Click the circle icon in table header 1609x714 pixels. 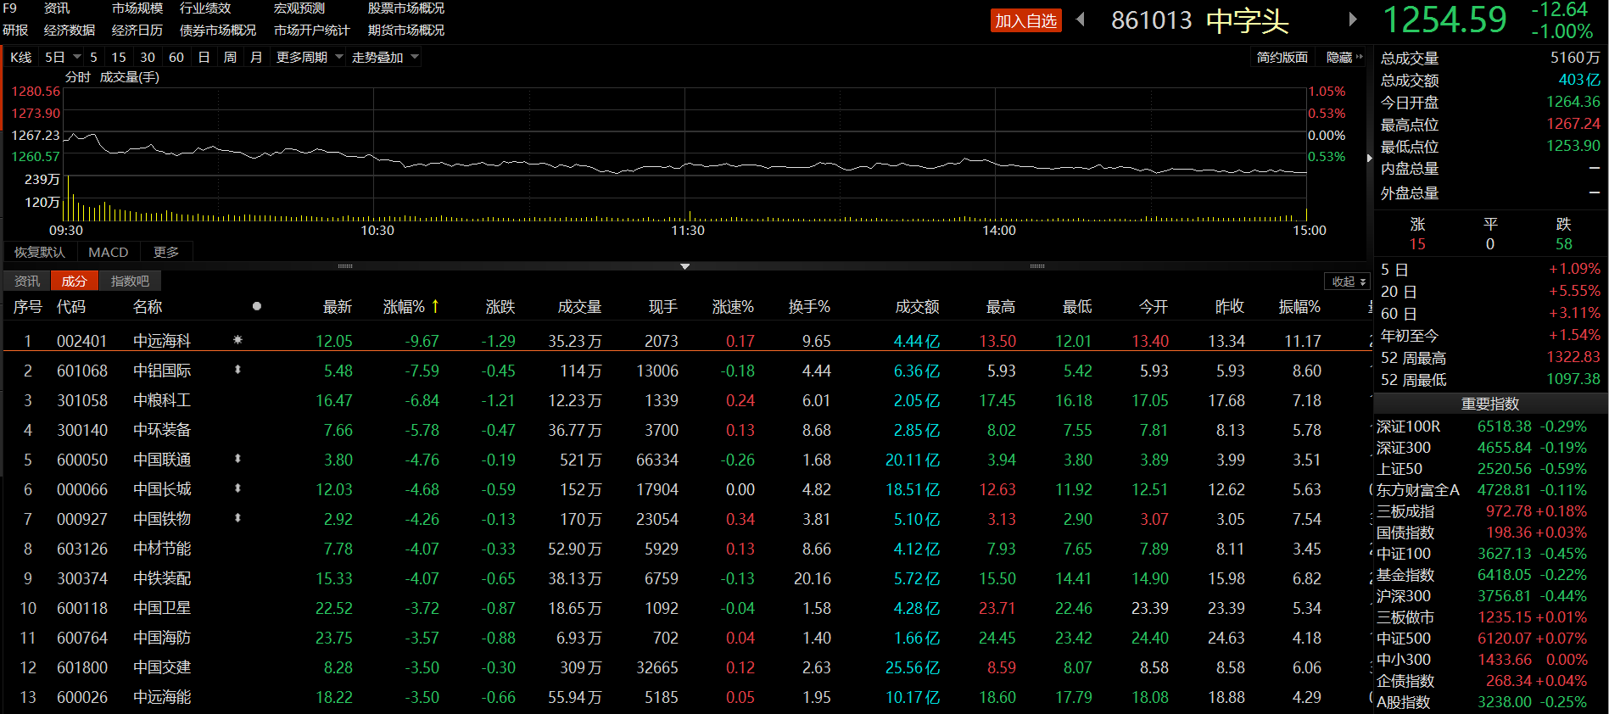(256, 306)
